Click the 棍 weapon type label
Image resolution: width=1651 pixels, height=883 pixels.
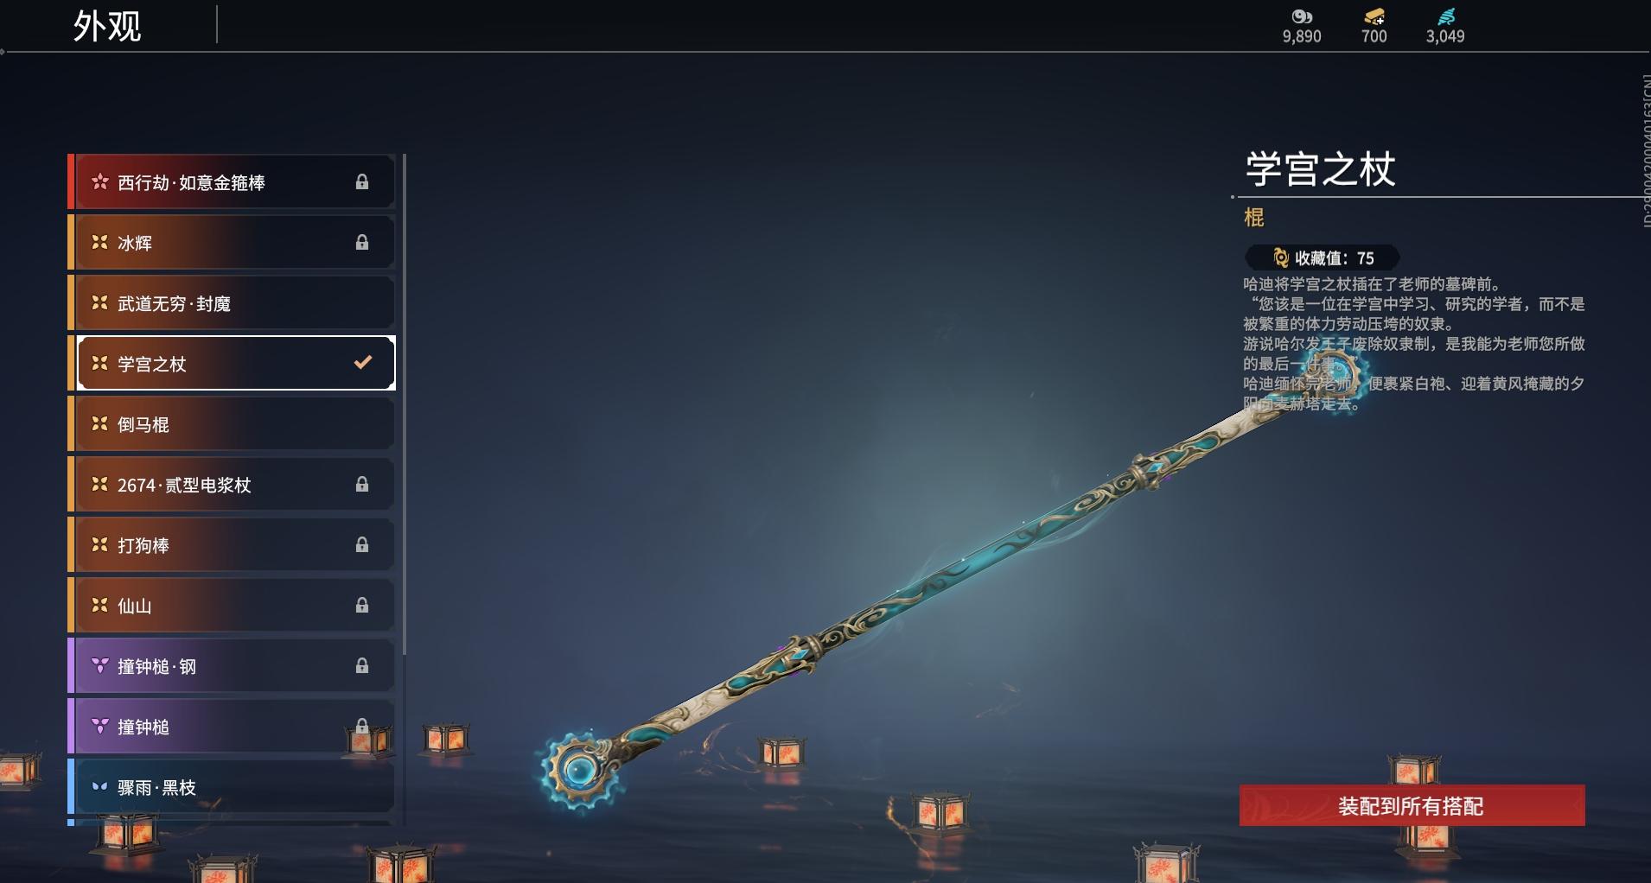[1254, 218]
